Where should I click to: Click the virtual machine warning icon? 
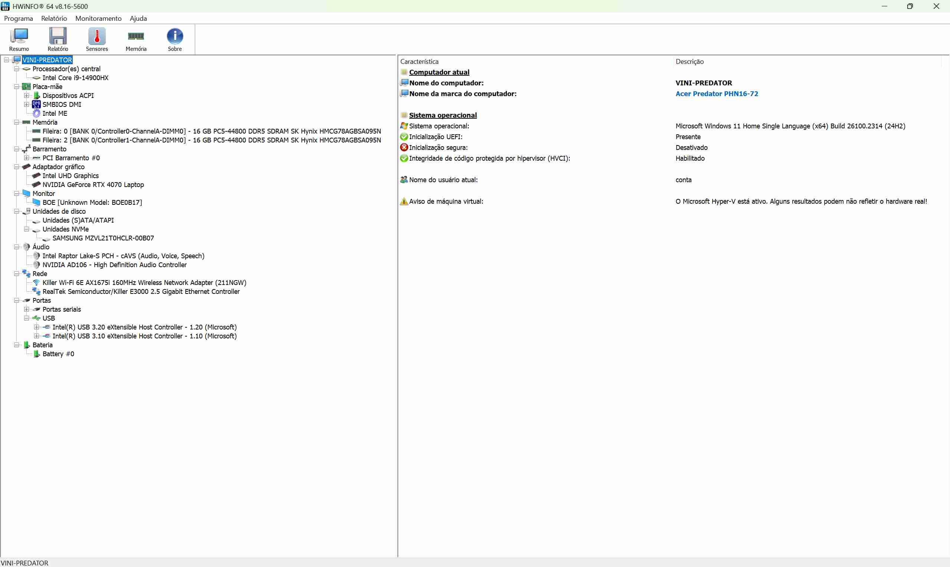[x=404, y=201]
